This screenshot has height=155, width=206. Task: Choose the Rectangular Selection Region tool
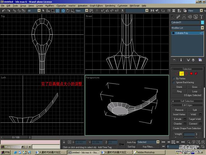pyautogui.click(x=53, y=11)
